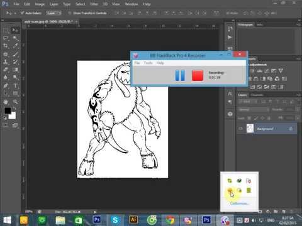Select the Histogram tab

point(245,24)
